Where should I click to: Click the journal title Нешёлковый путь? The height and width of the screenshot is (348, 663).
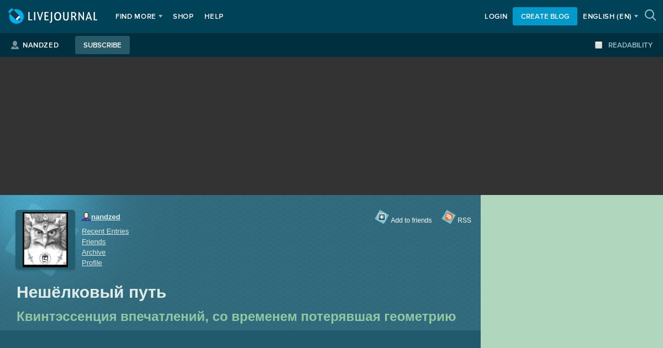91,292
